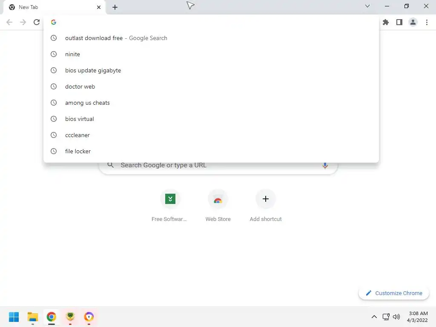Choose the 'file locker' suggestion
This screenshot has height=327, width=436.
point(211,151)
